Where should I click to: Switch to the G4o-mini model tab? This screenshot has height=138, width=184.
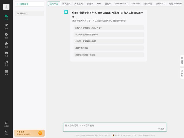pos(136,4)
